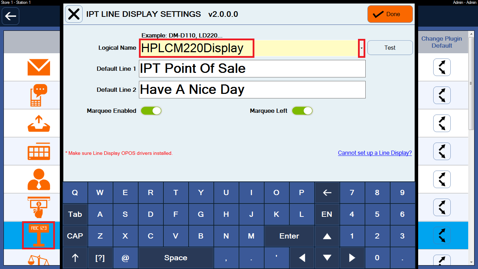
Task: Tap the Space bar key
Action: tap(176, 258)
